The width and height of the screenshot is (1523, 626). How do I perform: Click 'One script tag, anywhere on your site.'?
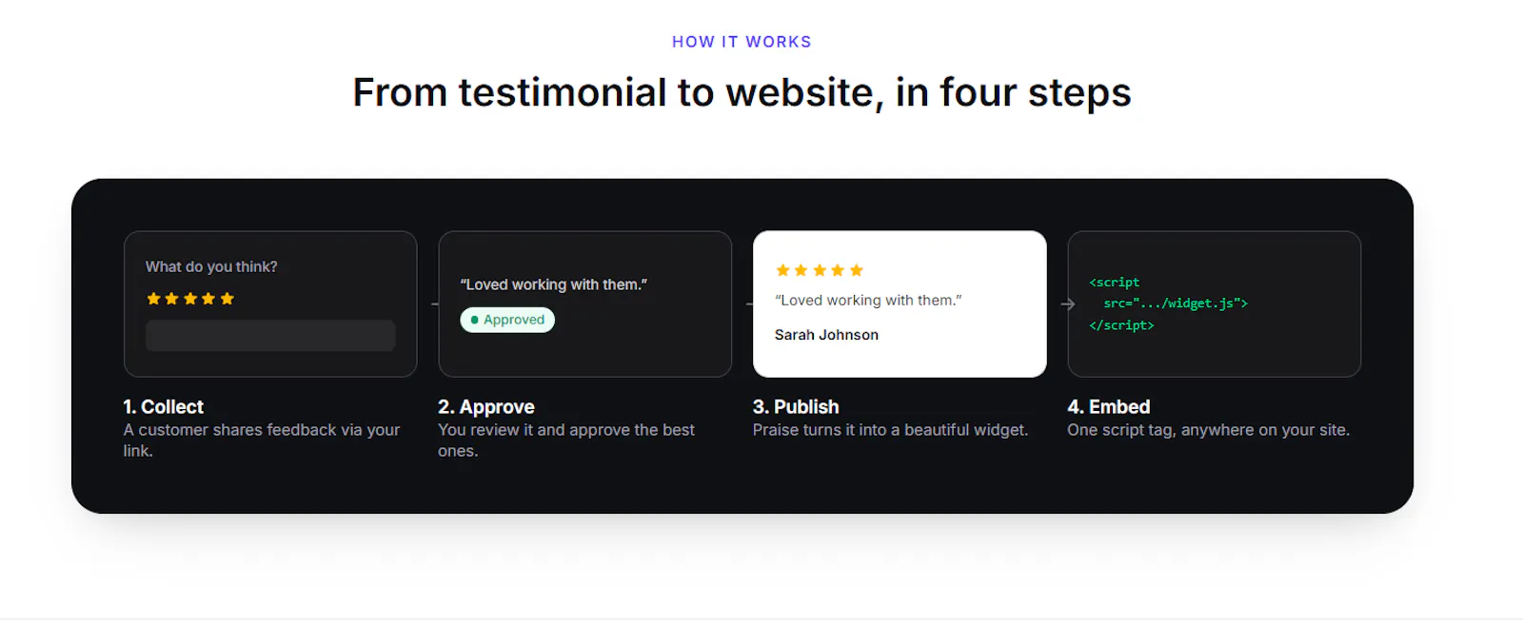[x=1208, y=430]
